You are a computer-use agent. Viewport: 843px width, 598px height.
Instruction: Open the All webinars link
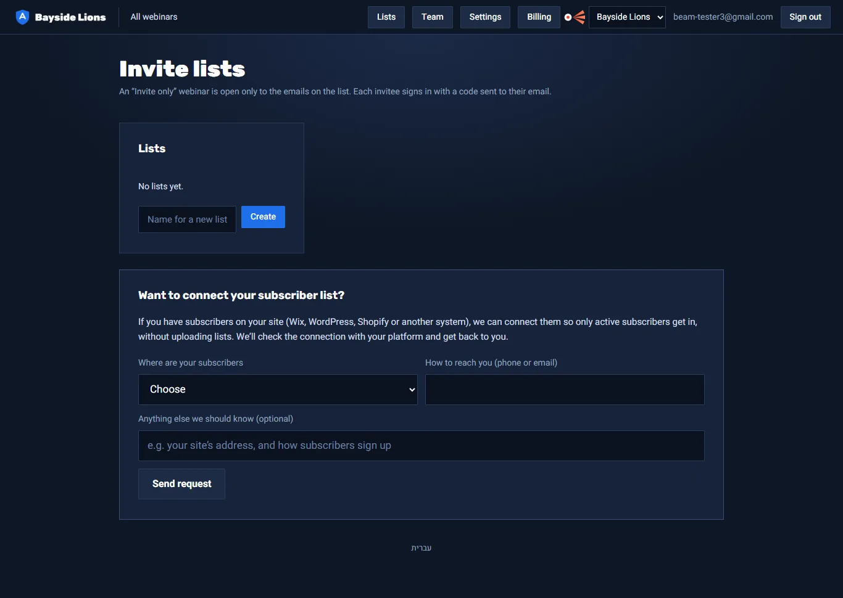[x=154, y=17]
